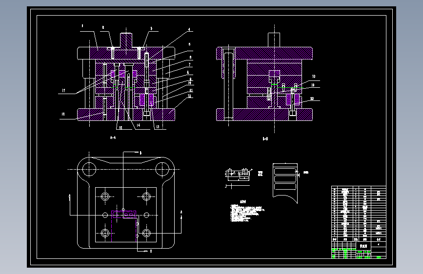
Task: Click the parts list table header row
Action: (x=359, y=239)
